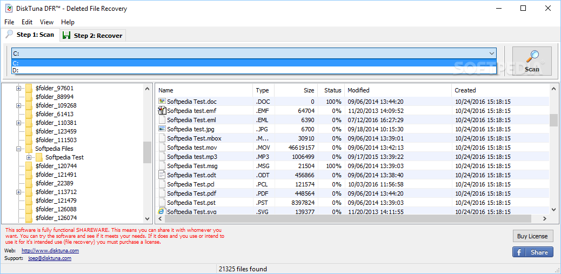Click the file icon of Softpedia Test.eml
The height and width of the screenshot is (274, 561).
(x=162, y=120)
